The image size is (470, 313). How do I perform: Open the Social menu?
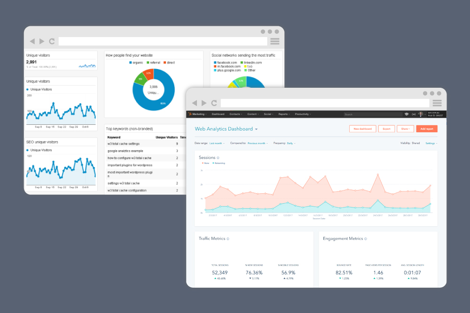pos(268,114)
